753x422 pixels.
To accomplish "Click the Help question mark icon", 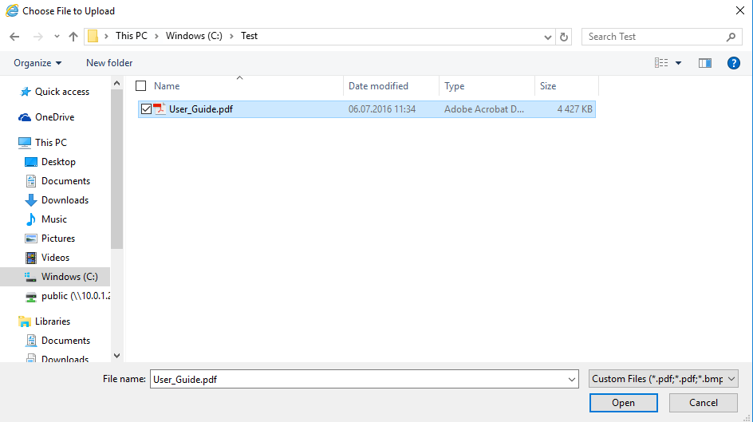I will click(x=733, y=63).
